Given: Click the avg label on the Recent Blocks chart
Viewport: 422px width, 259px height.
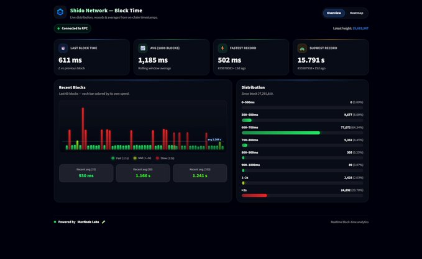Looking at the screenshot, I should 214,139.
